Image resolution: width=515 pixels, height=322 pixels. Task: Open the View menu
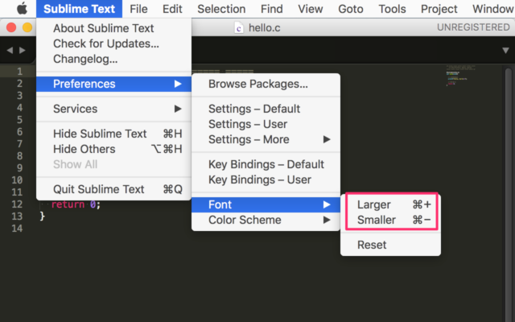[x=310, y=9]
